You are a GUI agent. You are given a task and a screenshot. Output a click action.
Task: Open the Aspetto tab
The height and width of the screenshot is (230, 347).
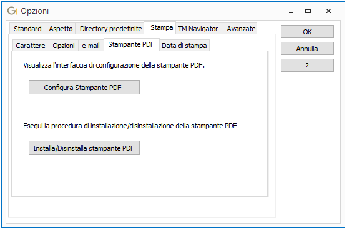point(61,29)
